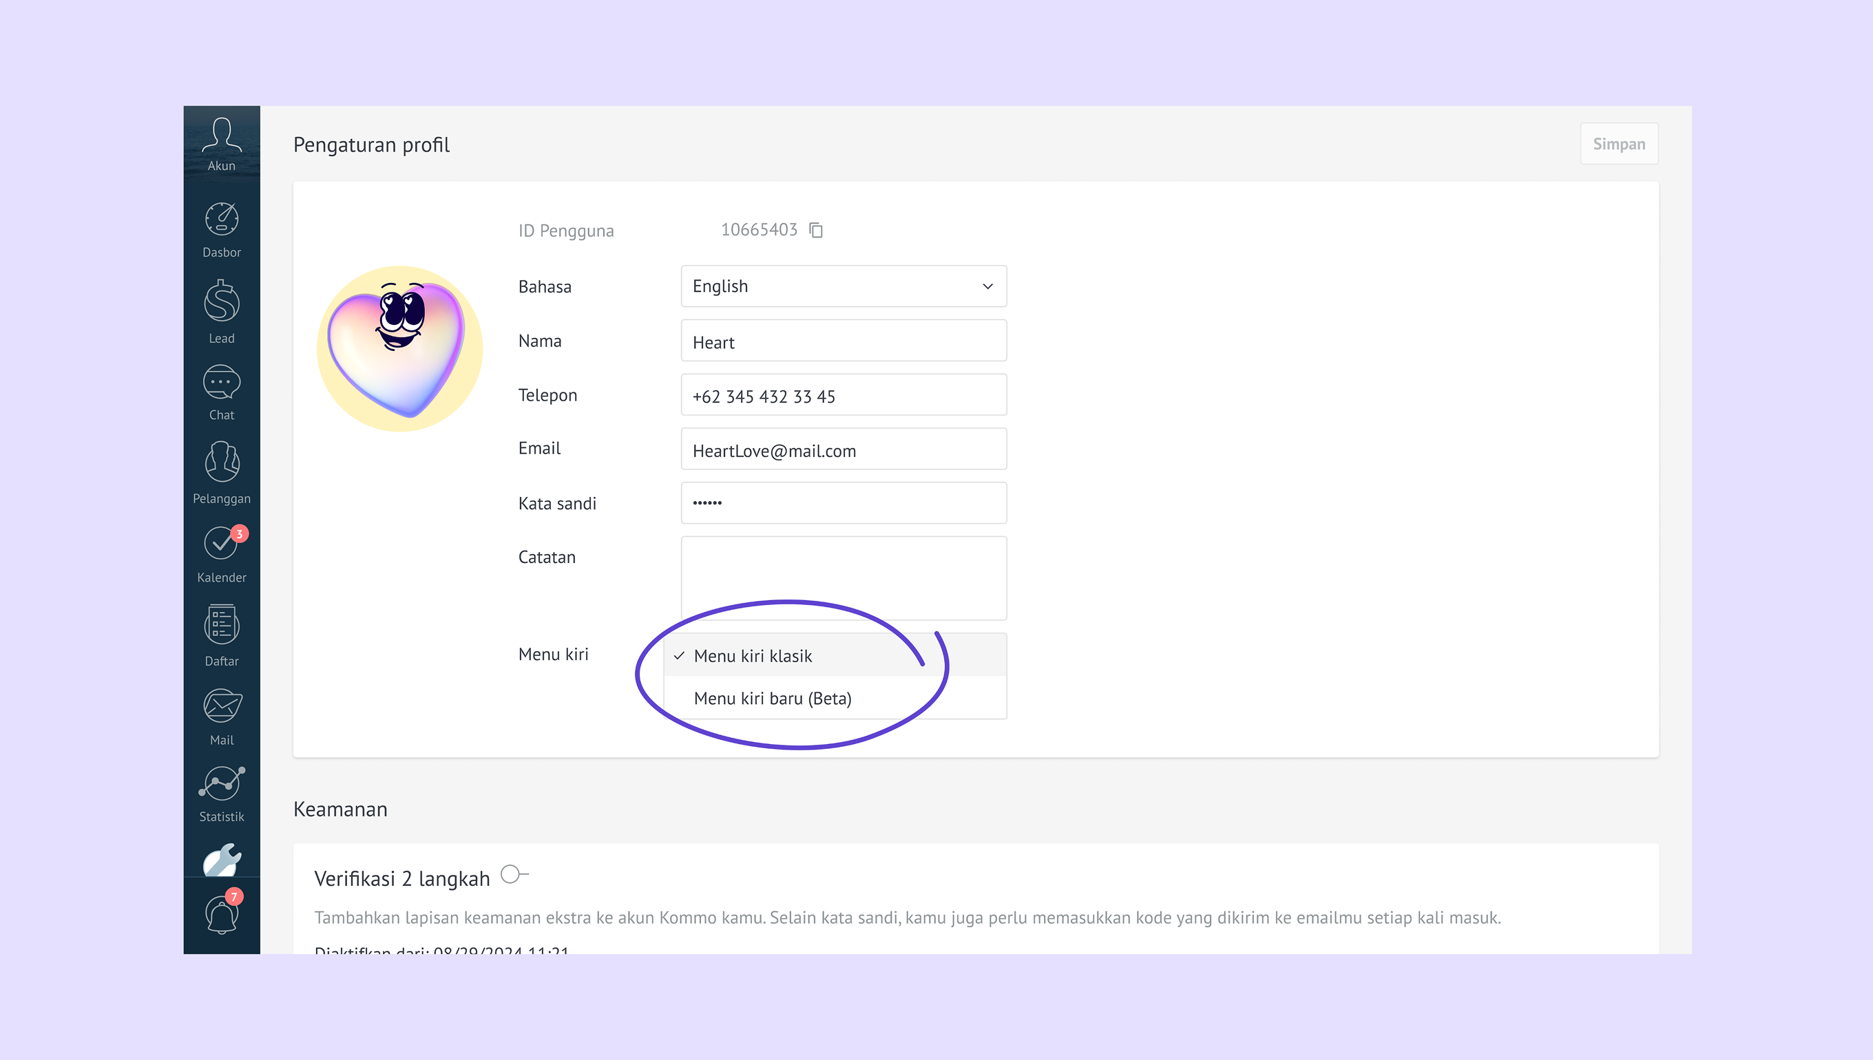Open the Akun account icon
Image resolution: width=1873 pixels, height=1060 pixels.
(x=221, y=143)
